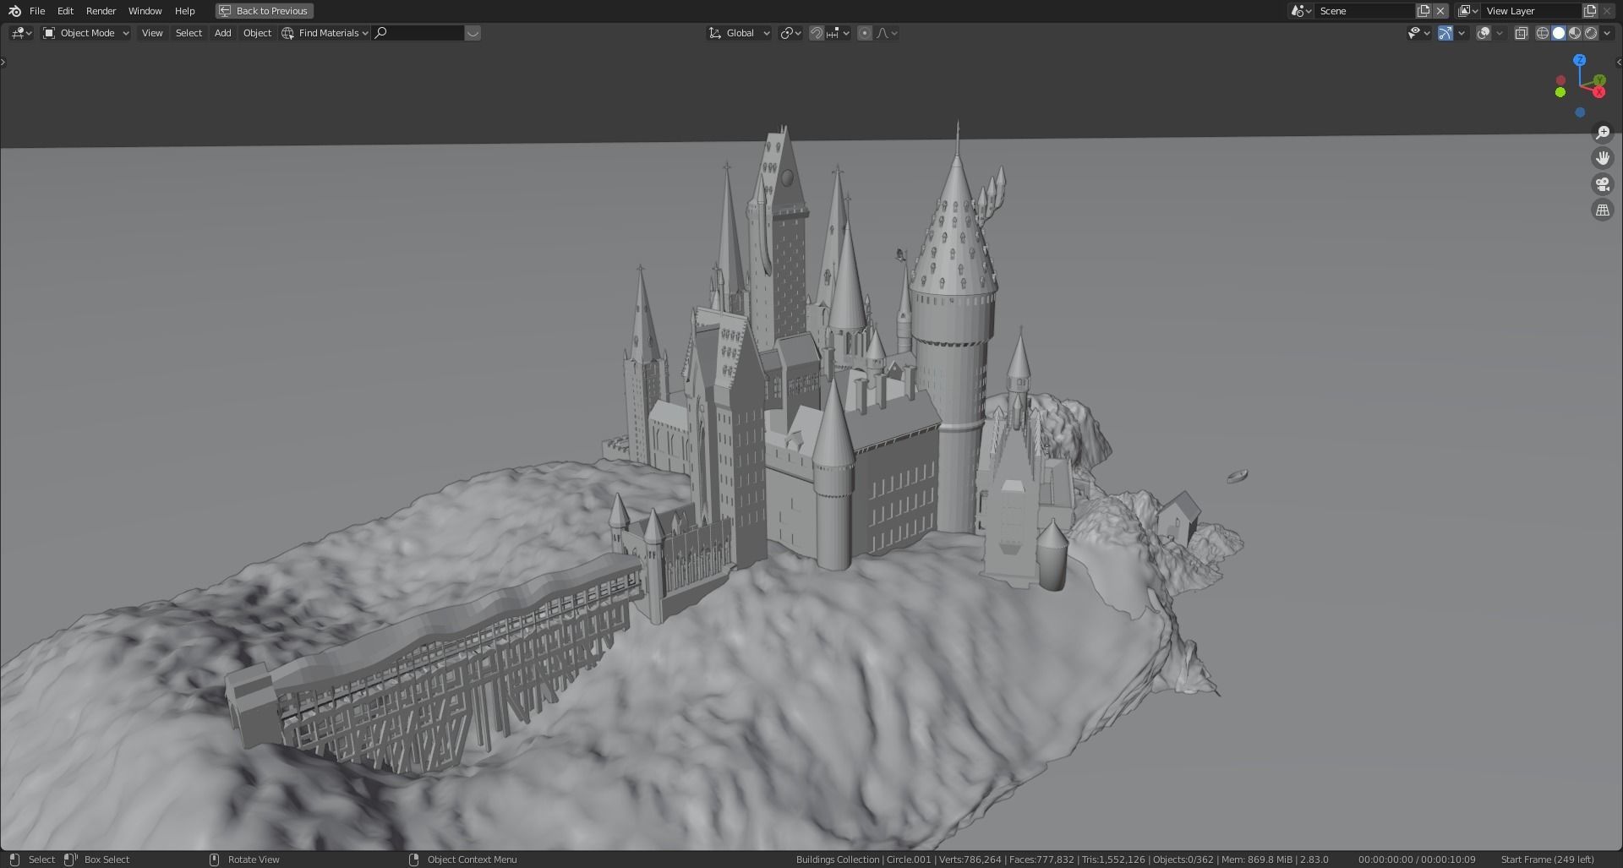Switch to rendered viewport shading
This screenshot has width=1623, height=868.
pyautogui.click(x=1591, y=33)
